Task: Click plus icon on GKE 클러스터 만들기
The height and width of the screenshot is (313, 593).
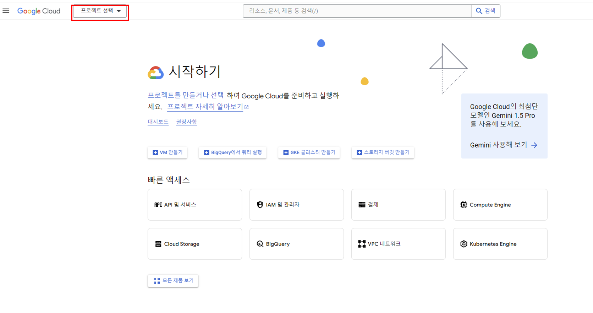Action: coord(286,152)
